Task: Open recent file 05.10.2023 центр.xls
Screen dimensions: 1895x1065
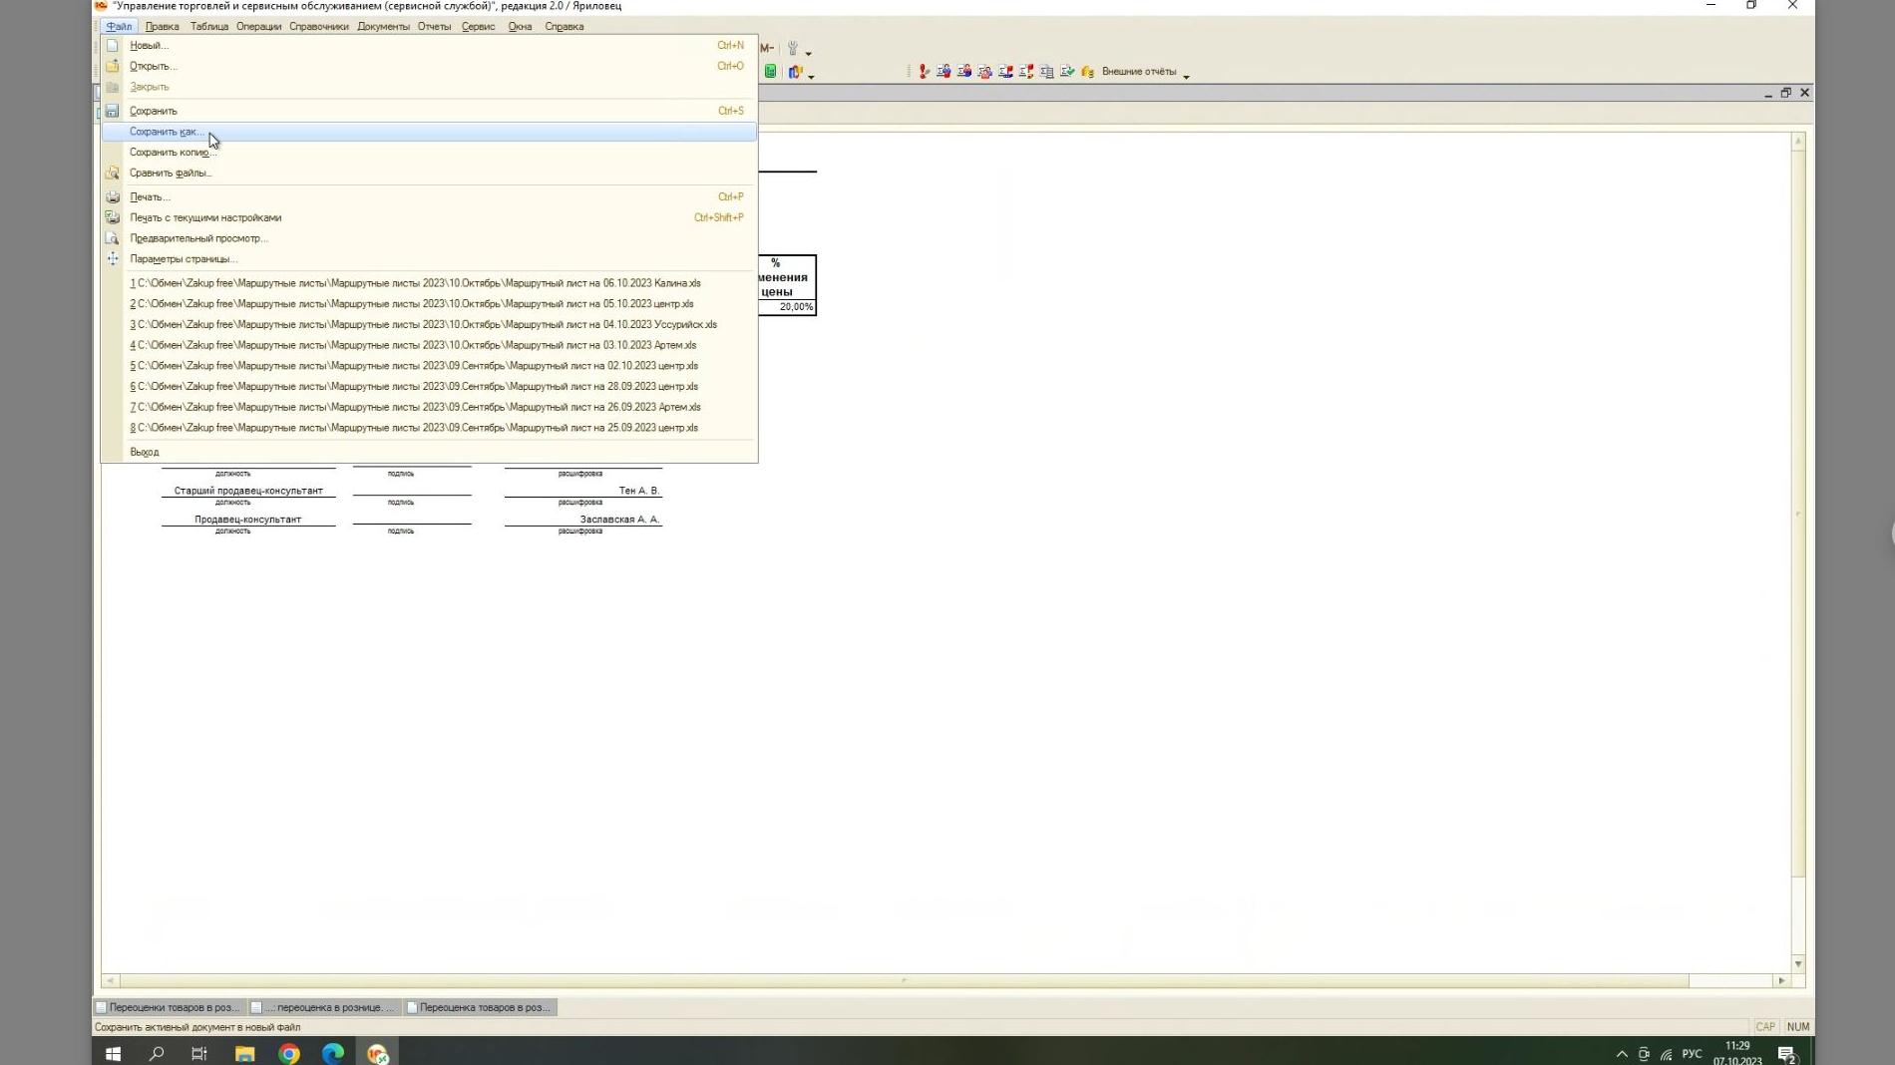Action: tap(429, 304)
